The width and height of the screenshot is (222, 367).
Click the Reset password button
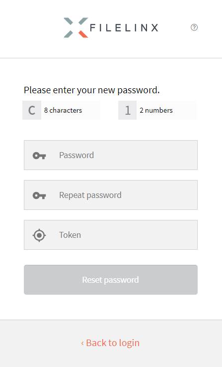click(x=111, y=280)
